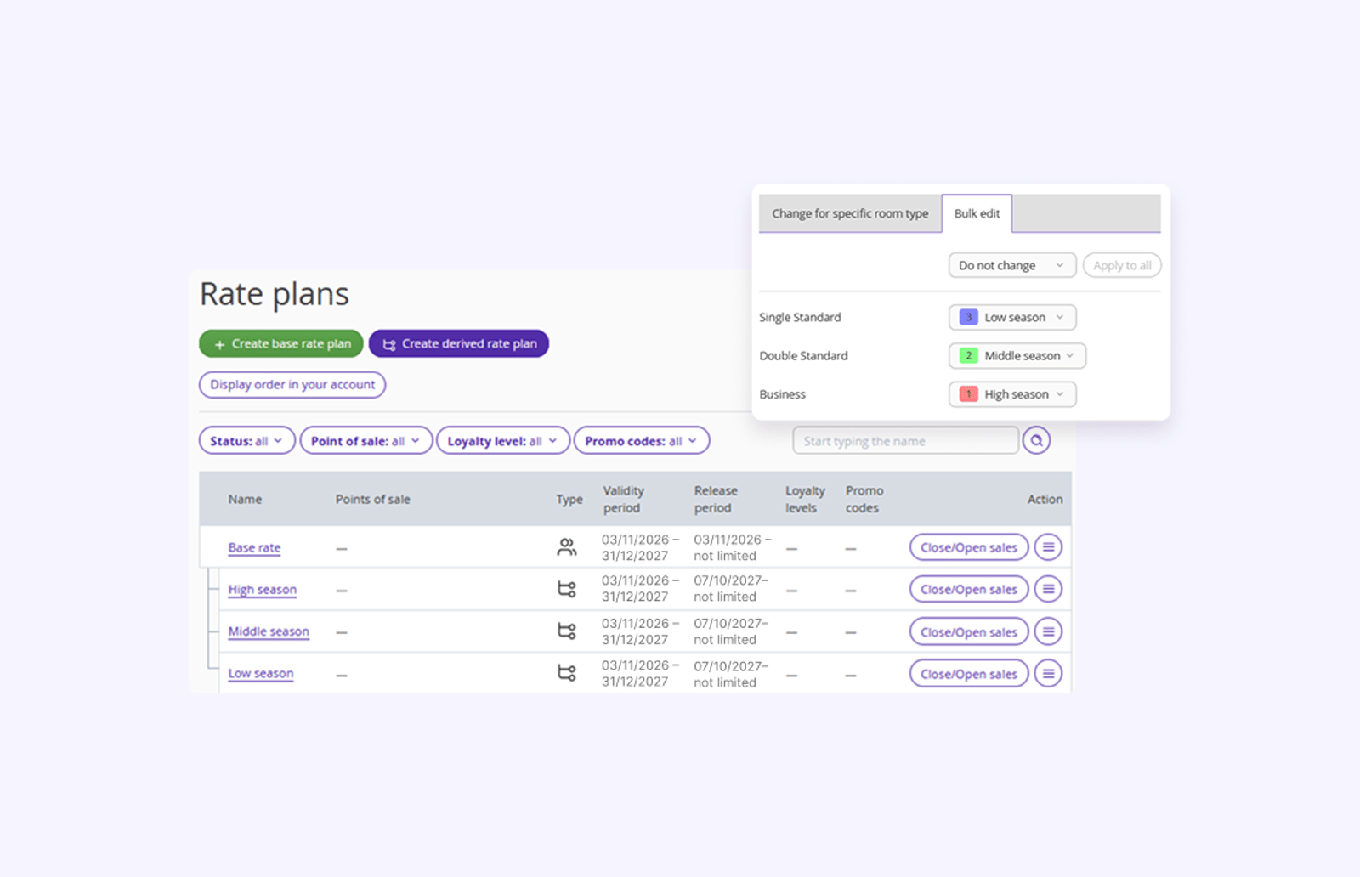Viewport: 1360px width, 877px height.
Task: Open the Low season rate plan link
Action: click(x=261, y=673)
